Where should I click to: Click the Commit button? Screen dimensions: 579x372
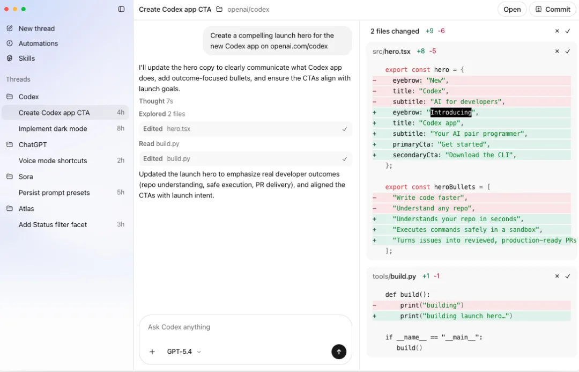point(552,9)
